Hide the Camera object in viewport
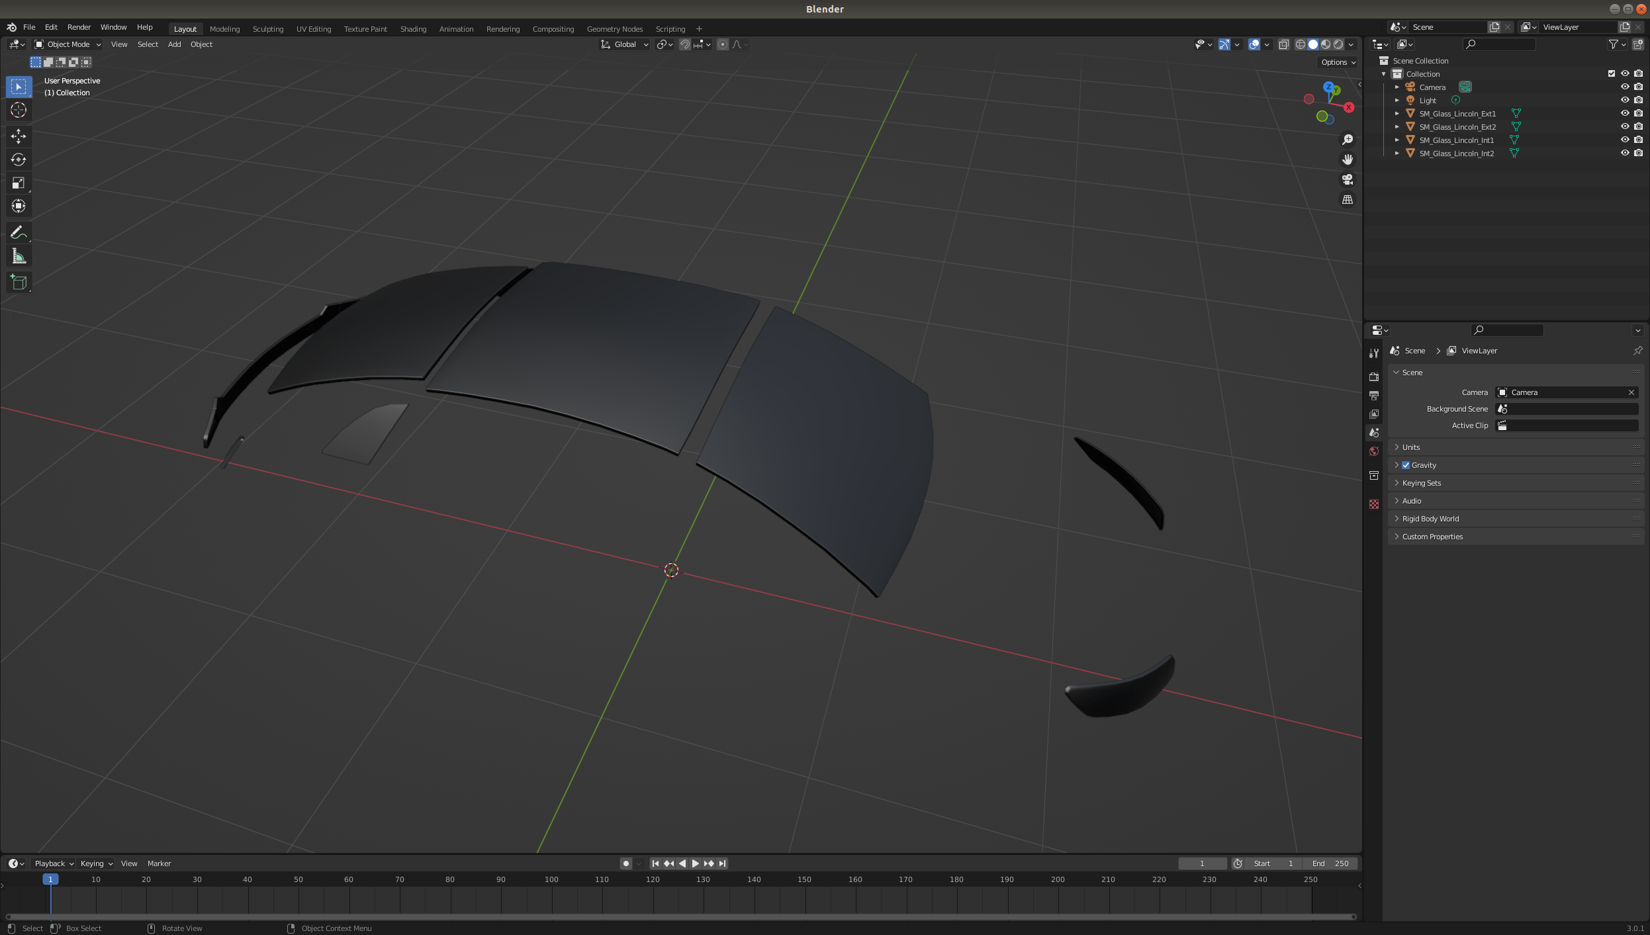The image size is (1650, 935). (x=1624, y=87)
